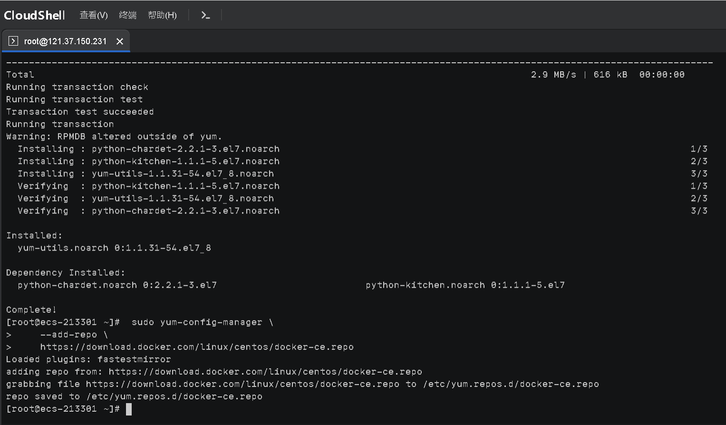Click the terminal prompt icon in menu bar
This screenshot has width=726, height=425.
[x=205, y=15]
